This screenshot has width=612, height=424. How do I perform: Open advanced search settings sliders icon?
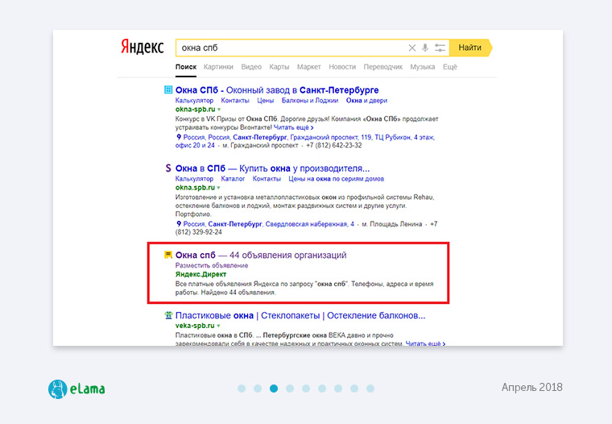[440, 48]
